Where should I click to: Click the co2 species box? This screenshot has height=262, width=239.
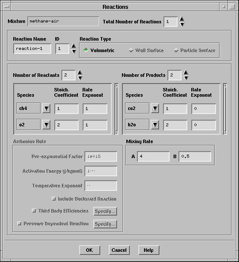coord(137,108)
